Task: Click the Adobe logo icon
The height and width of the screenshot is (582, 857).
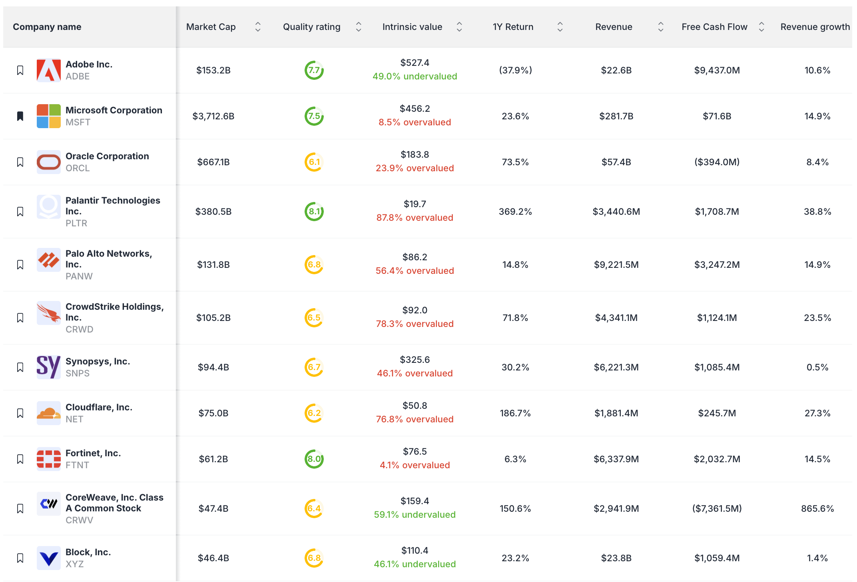Action: pyautogui.click(x=48, y=70)
